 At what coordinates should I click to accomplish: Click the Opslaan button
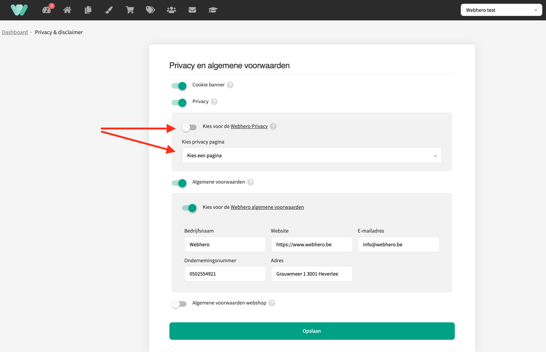(x=312, y=331)
